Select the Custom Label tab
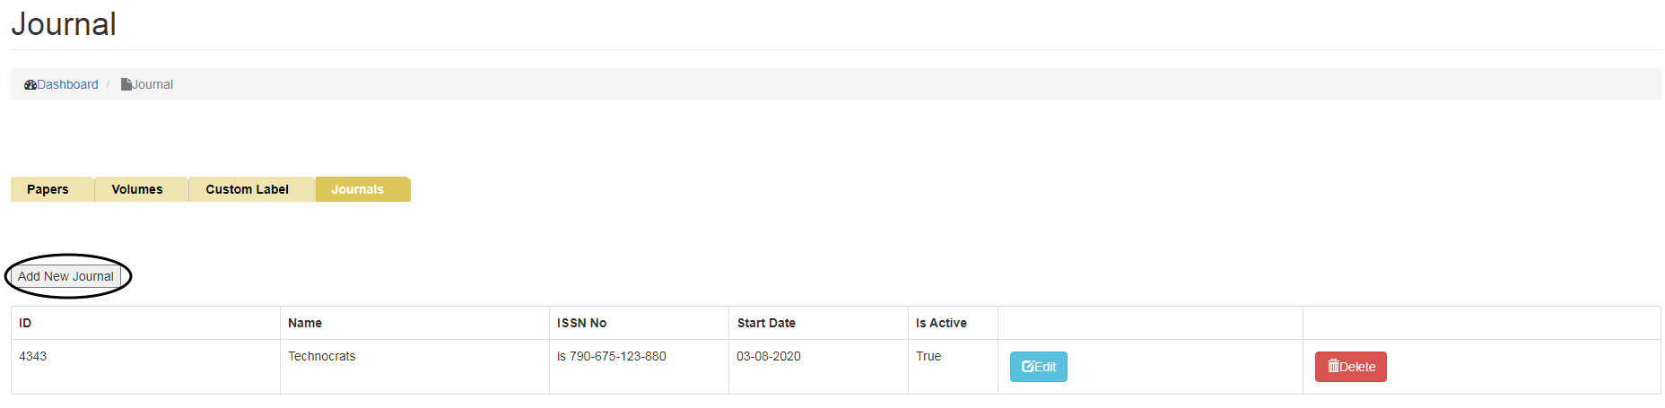Image resolution: width=1665 pixels, height=408 pixels. click(247, 189)
